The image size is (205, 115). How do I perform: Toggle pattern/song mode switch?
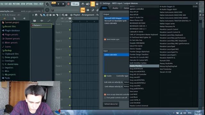(53, 4)
